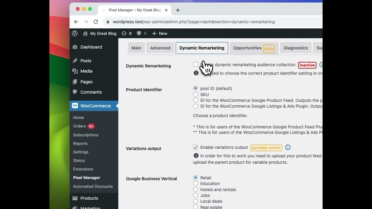Switch to the Diagnostics tab

pos(296,48)
